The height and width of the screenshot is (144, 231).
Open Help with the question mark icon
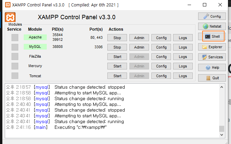[212, 67]
